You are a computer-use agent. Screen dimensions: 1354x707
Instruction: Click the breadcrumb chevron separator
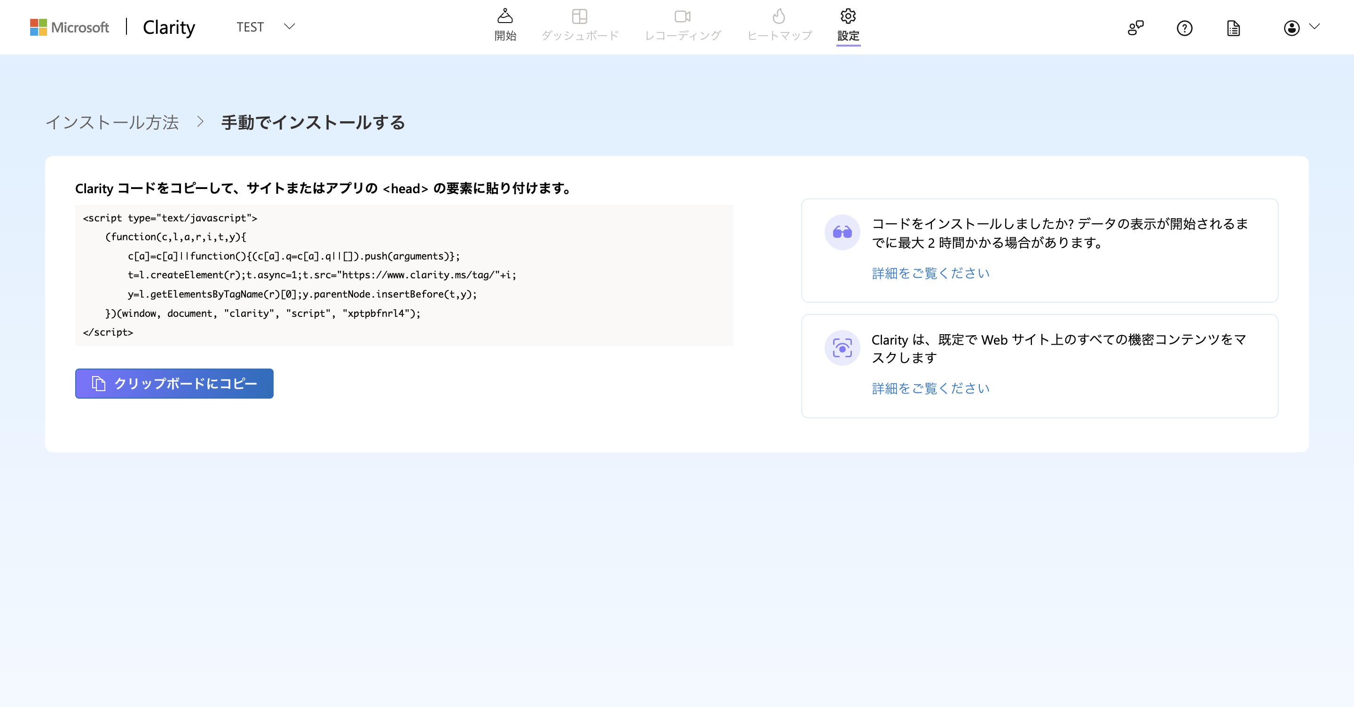(200, 122)
